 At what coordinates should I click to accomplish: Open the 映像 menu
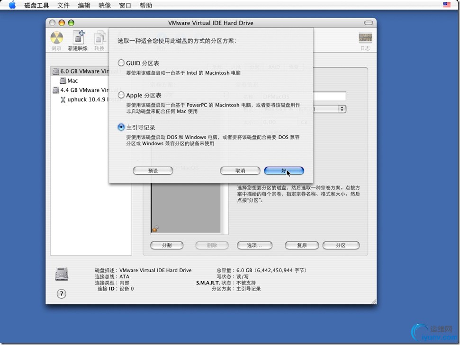(104, 5)
